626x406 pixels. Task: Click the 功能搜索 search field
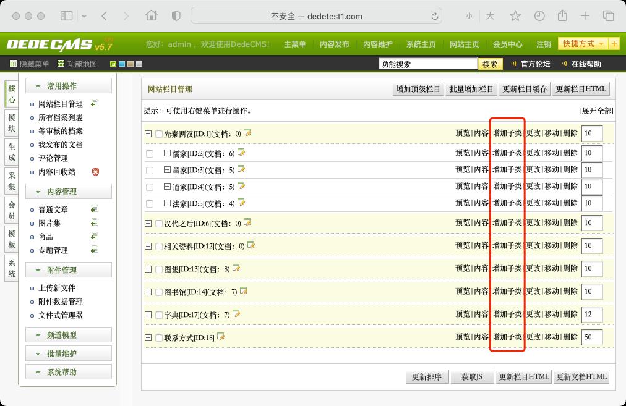point(428,64)
